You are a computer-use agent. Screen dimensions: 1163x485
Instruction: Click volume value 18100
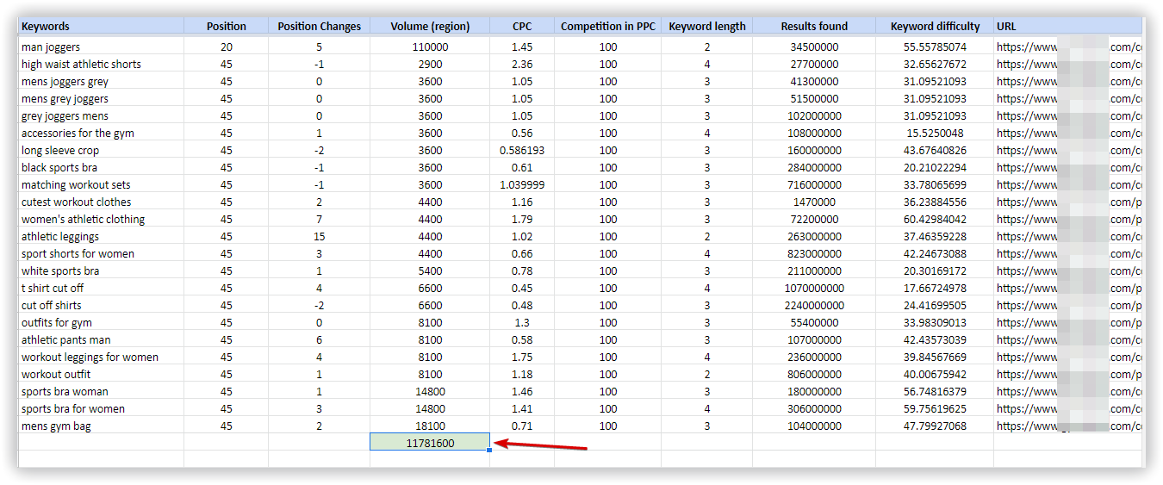pos(430,426)
